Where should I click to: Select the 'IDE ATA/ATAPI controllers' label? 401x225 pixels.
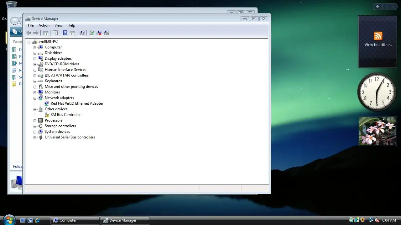click(67, 75)
